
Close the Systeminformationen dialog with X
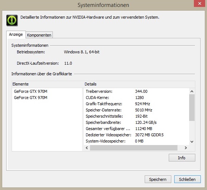coord(199,3)
